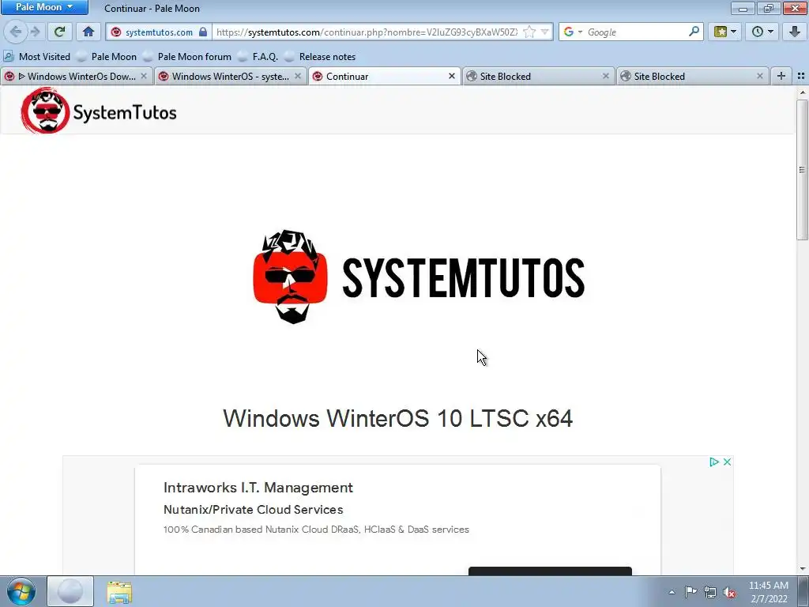Open the History clock button

(762, 32)
